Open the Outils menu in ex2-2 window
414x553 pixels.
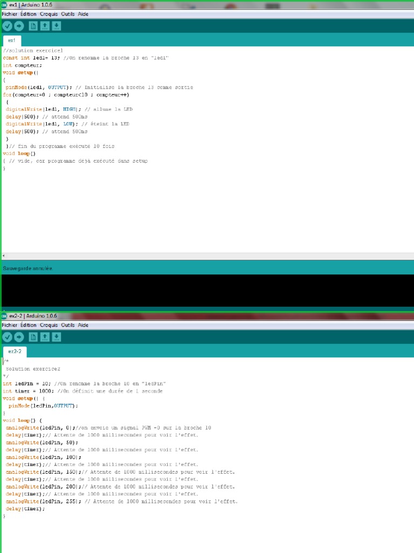click(x=68, y=325)
